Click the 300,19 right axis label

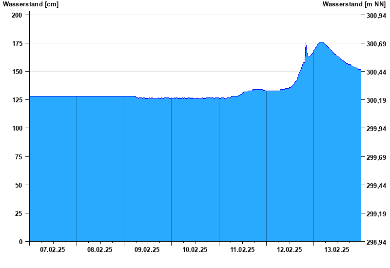(x=376, y=100)
